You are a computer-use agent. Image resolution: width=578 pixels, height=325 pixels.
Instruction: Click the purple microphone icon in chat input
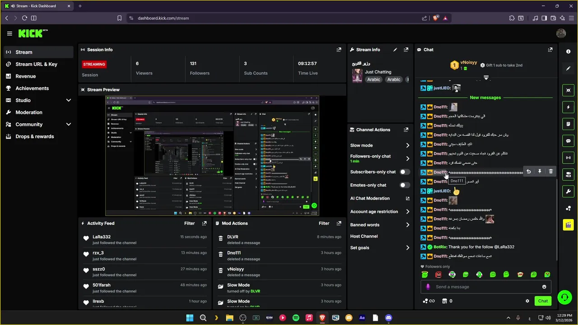[428, 287]
